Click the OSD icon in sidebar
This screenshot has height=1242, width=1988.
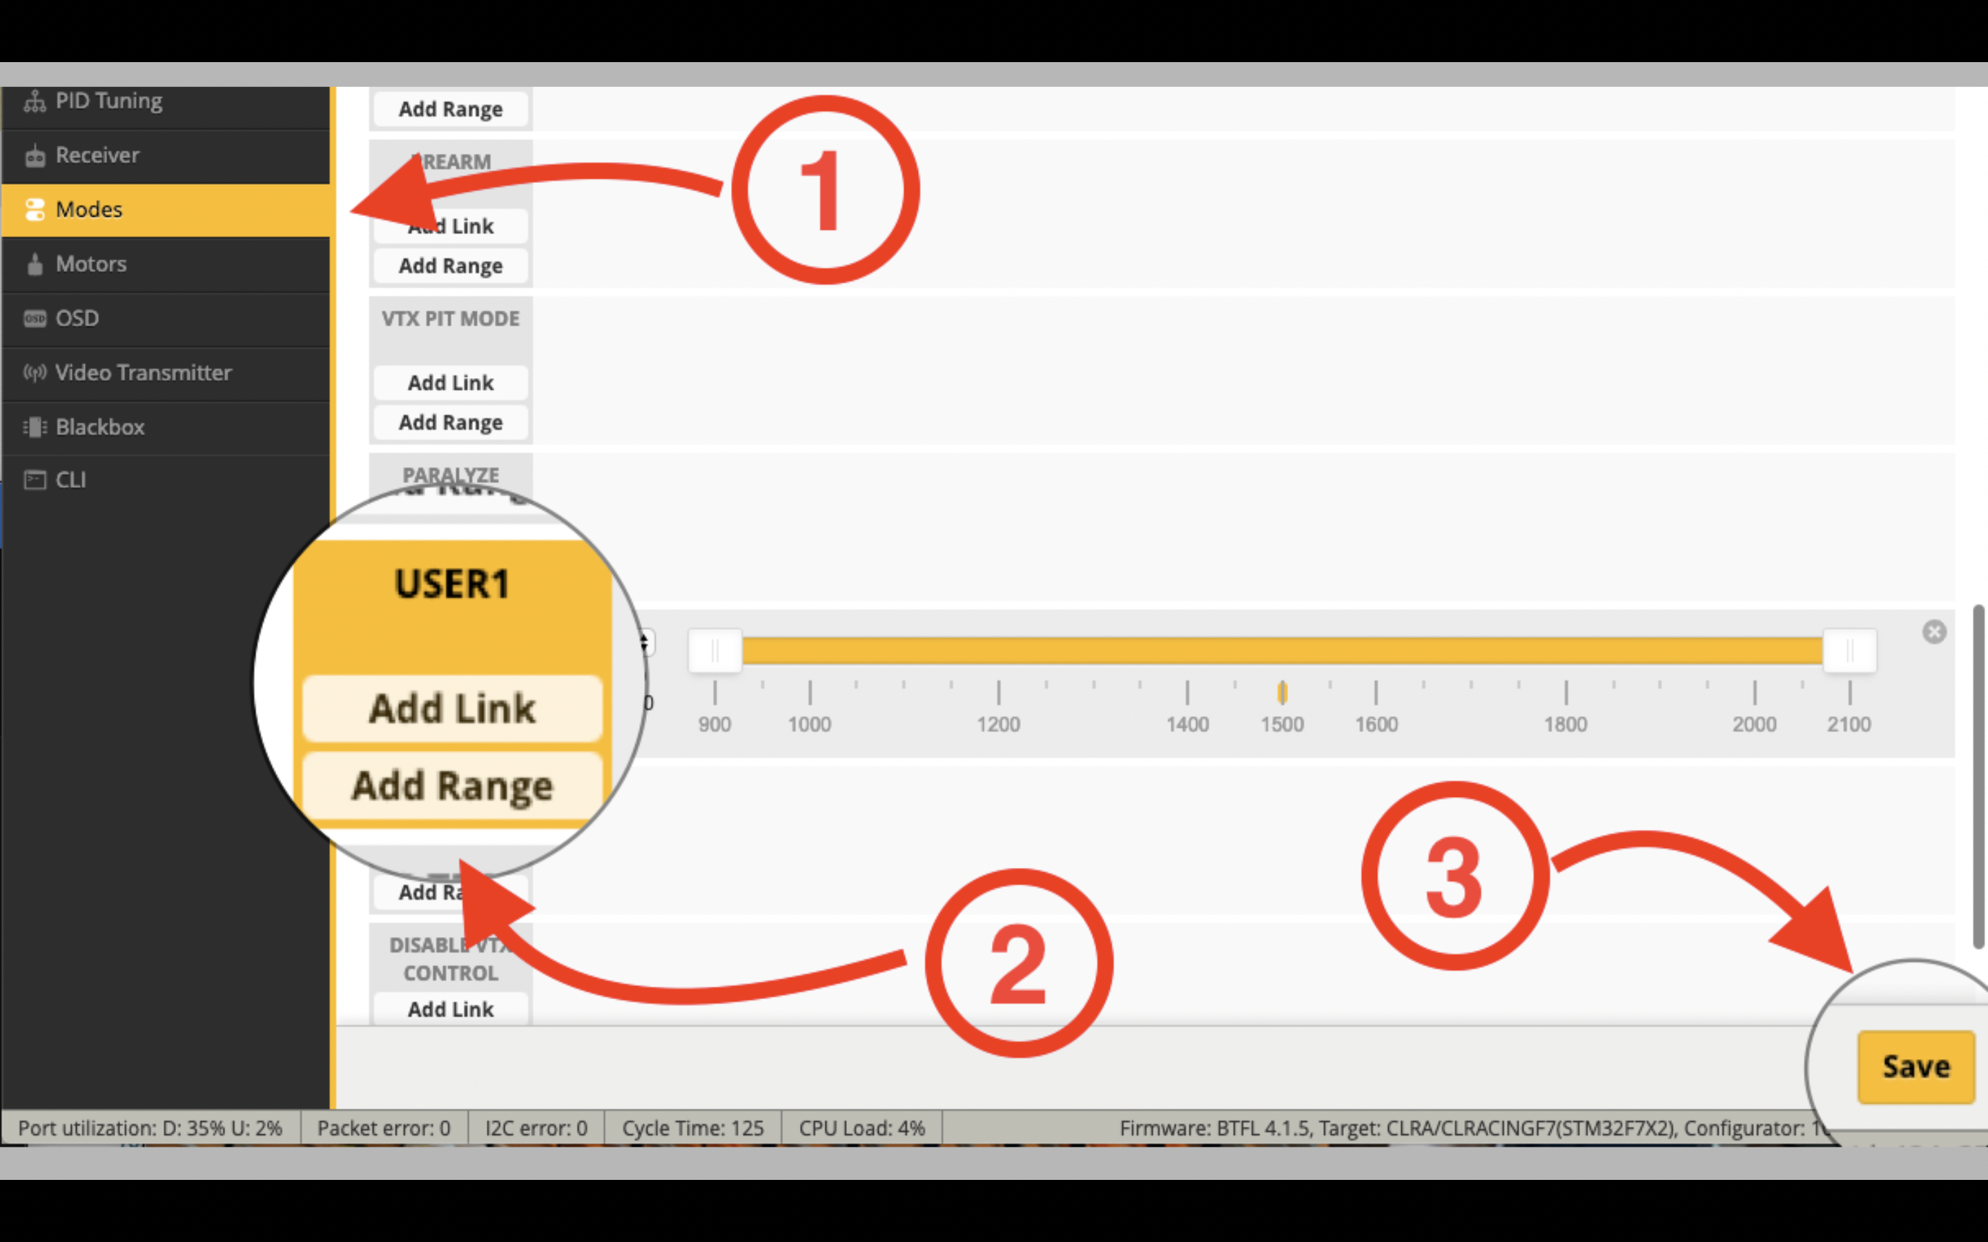point(35,319)
